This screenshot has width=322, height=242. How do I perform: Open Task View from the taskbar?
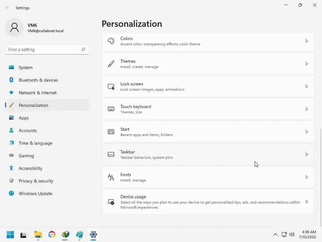[23, 234]
